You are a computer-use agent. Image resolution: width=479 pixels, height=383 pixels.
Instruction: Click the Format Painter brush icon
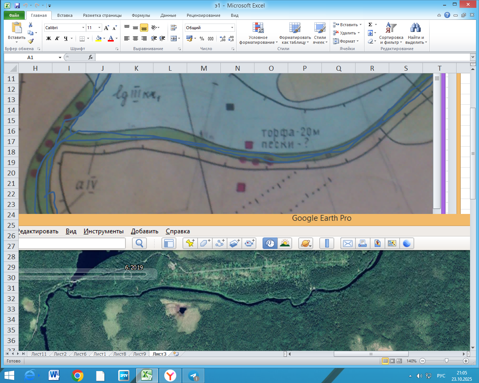point(31,42)
